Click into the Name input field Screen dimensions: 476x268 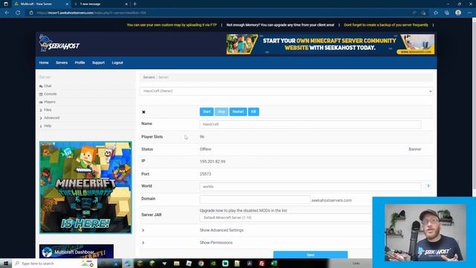(310, 124)
